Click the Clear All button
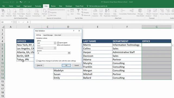This screenshot has width=174, height=98. coord(39,65)
